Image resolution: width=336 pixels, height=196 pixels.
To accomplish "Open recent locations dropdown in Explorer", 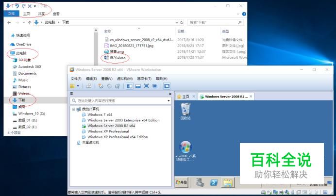I will coord(24,22).
